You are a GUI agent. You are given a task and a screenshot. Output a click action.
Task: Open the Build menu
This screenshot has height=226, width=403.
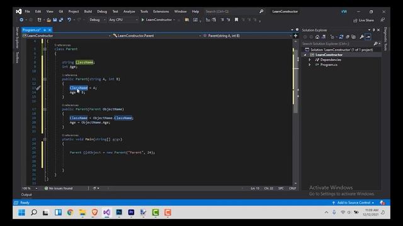pyautogui.click(x=88, y=11)
